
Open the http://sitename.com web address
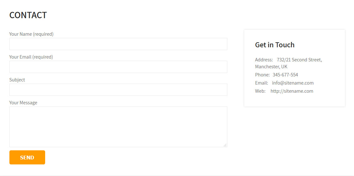point(292,91)
